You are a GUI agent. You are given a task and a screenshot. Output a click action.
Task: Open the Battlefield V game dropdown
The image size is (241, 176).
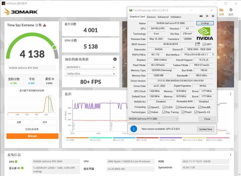91,67
